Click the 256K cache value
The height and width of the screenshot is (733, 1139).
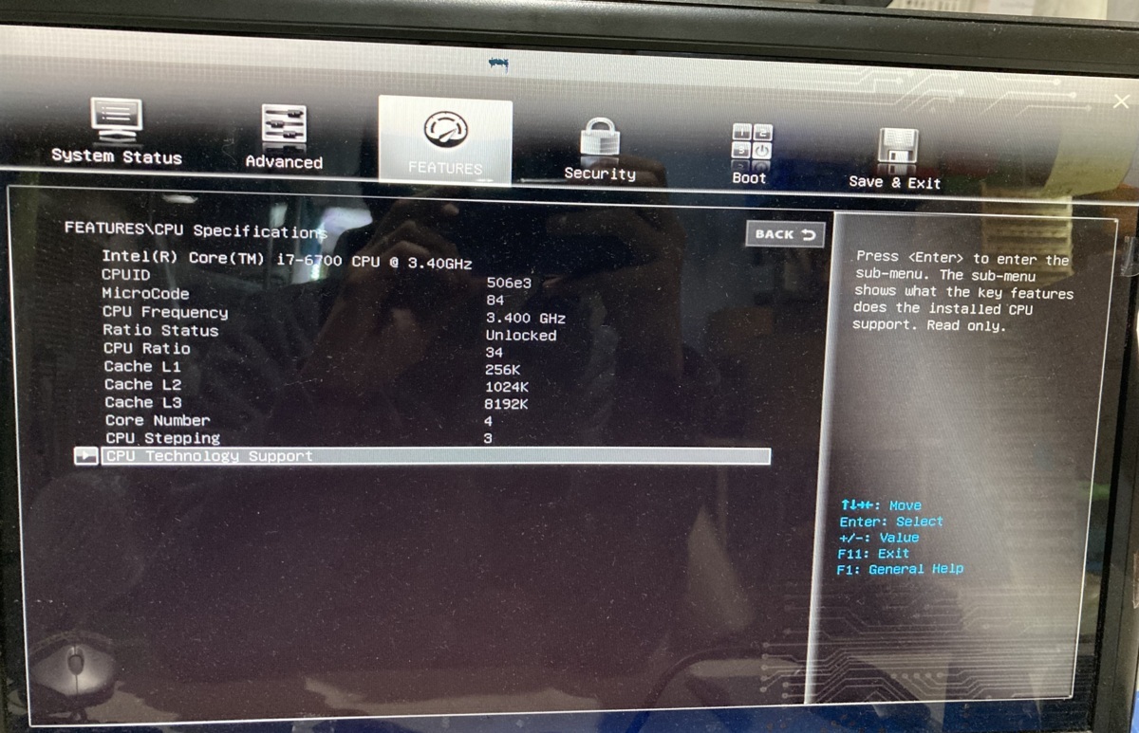(504, 370)
